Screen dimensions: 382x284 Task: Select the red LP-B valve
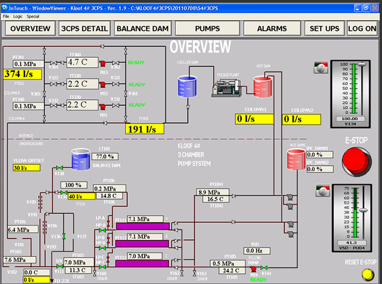(x=108, y=241)
